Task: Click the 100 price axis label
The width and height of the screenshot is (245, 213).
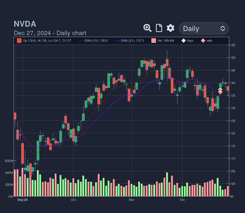Action: [x=233, y=184]
